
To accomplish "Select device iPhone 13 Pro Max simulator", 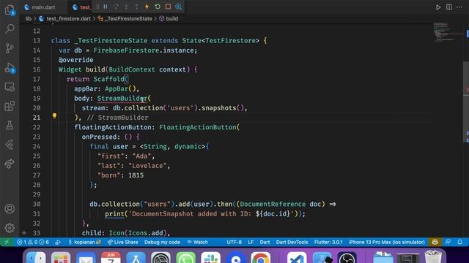I will click(x=386, y=242).
